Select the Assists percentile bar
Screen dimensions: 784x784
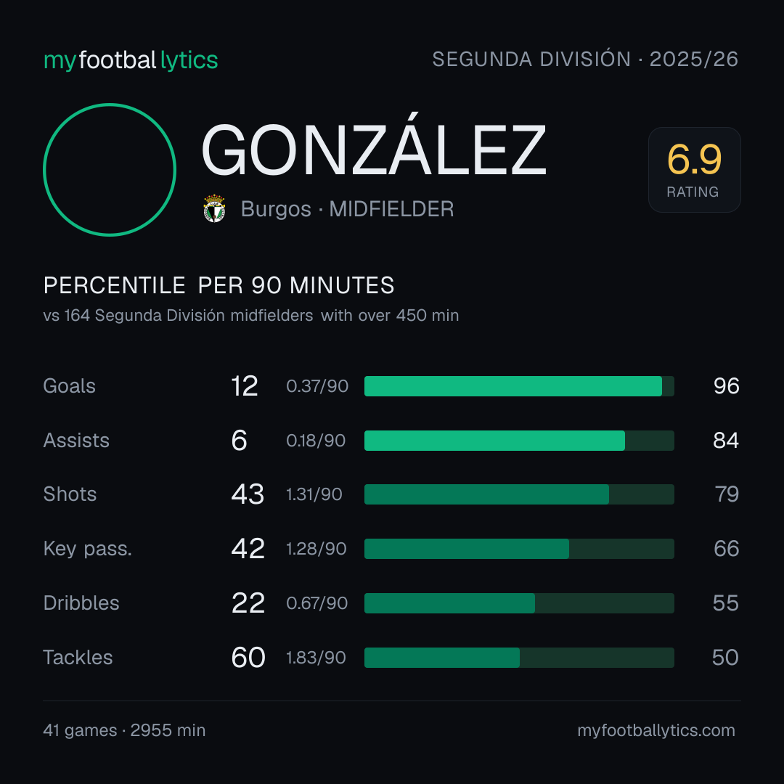click(519, 441)
